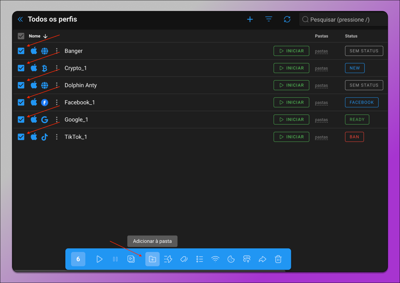Uncheck the Facebook_1 profile checkbox
This screenshot has width=400, height=283.
pyautogui.click(x=21, y=102)
